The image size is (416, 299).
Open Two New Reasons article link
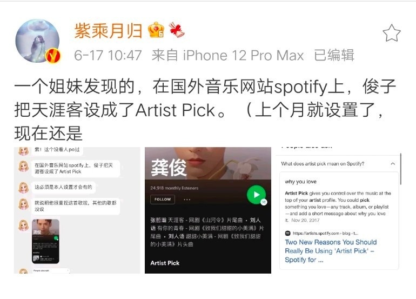coord(331,251)
